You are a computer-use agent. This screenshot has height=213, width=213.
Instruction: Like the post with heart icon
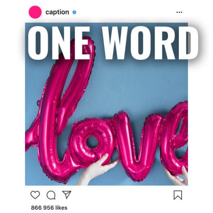click(35, 195)
